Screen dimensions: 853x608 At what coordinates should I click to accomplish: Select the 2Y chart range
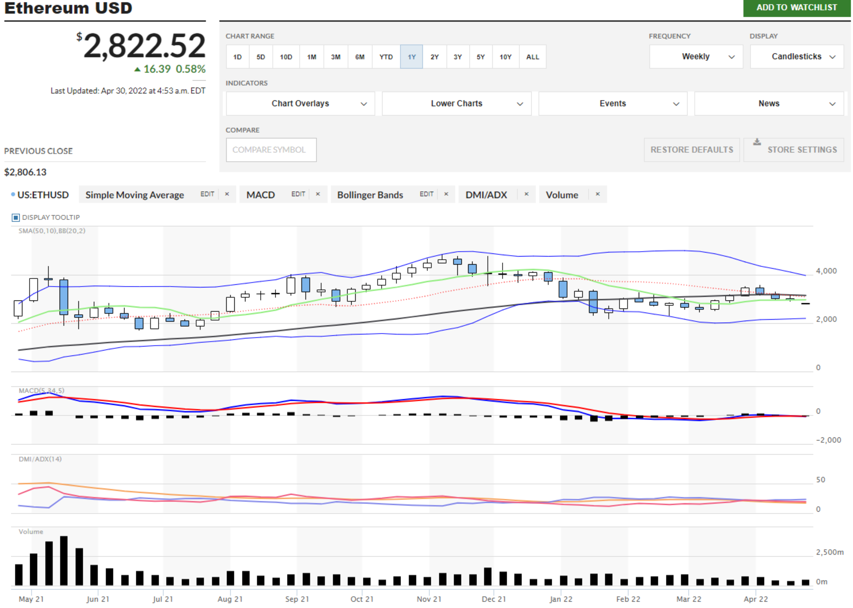click(435, 57)
